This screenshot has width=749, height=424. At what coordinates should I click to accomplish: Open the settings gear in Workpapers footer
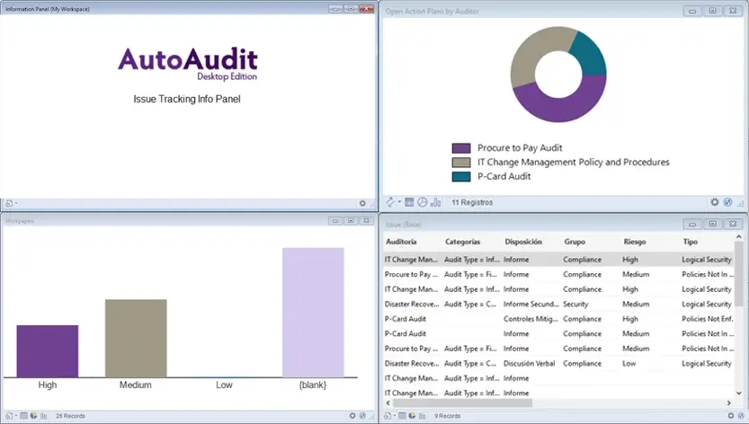(x=352, y=416)
